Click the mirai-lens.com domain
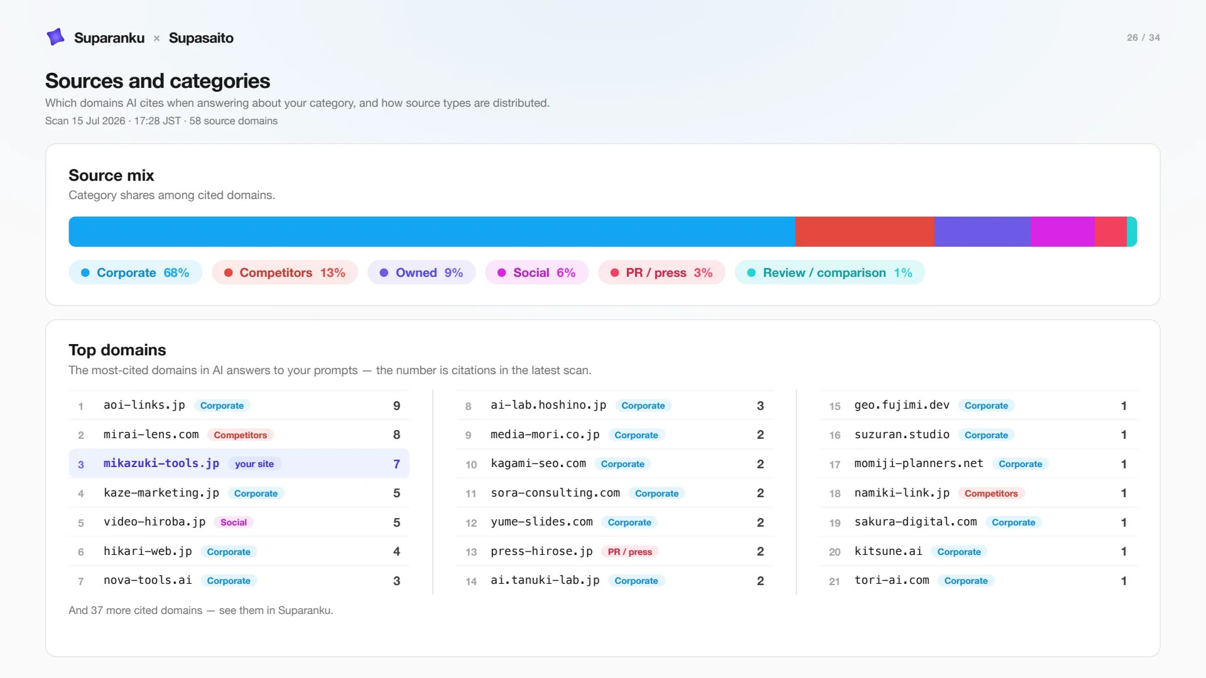 click(151, 434)
